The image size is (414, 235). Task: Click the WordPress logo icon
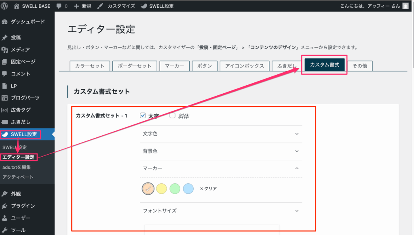(x=5, y=6)
